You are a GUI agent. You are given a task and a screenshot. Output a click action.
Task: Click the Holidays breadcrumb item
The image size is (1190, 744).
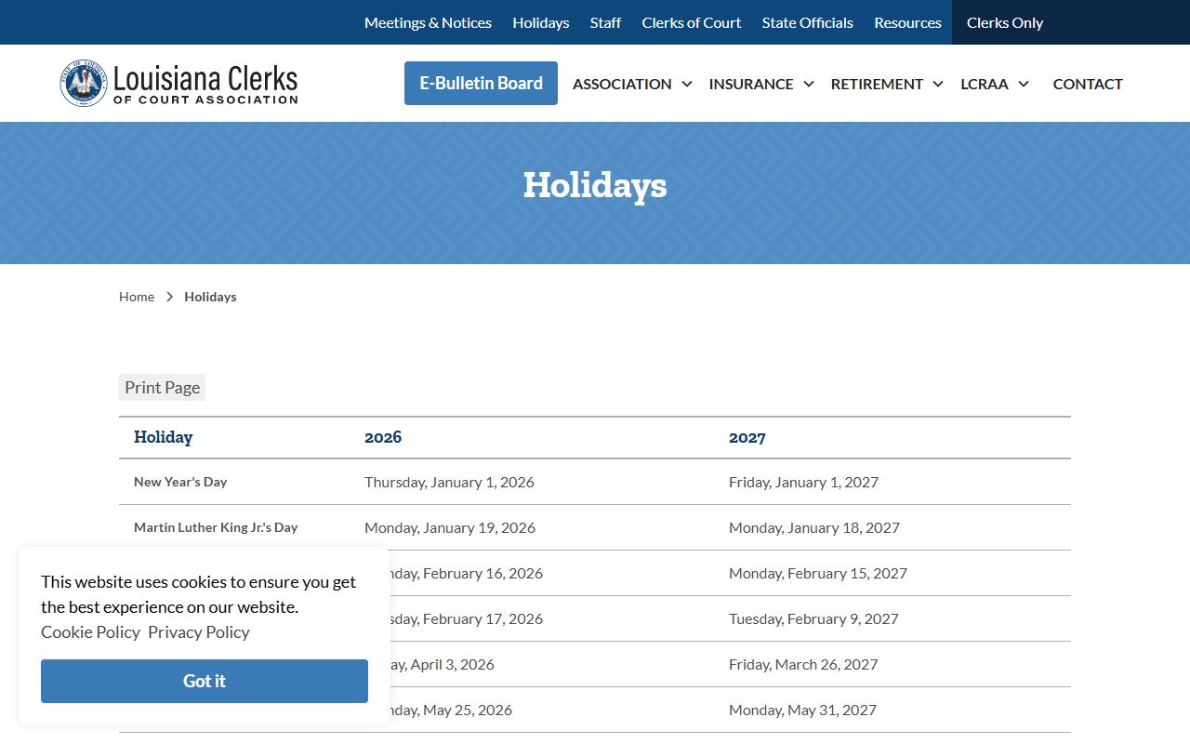point(210,297)
